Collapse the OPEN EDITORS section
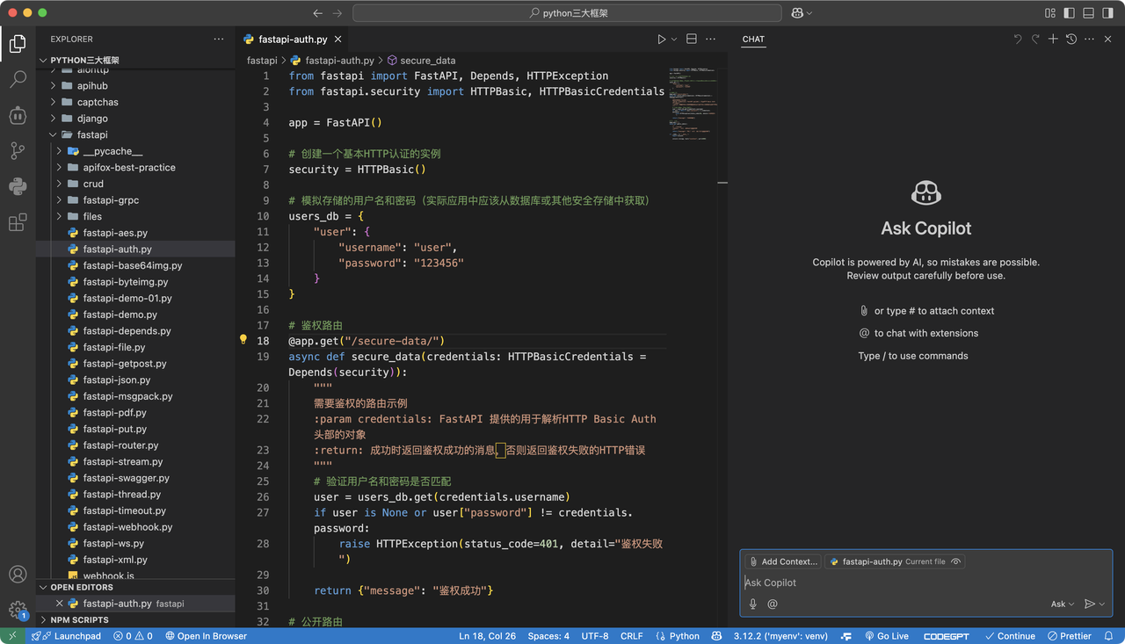The width and height of the screenshot is (1125, 644). pos(135,587)
